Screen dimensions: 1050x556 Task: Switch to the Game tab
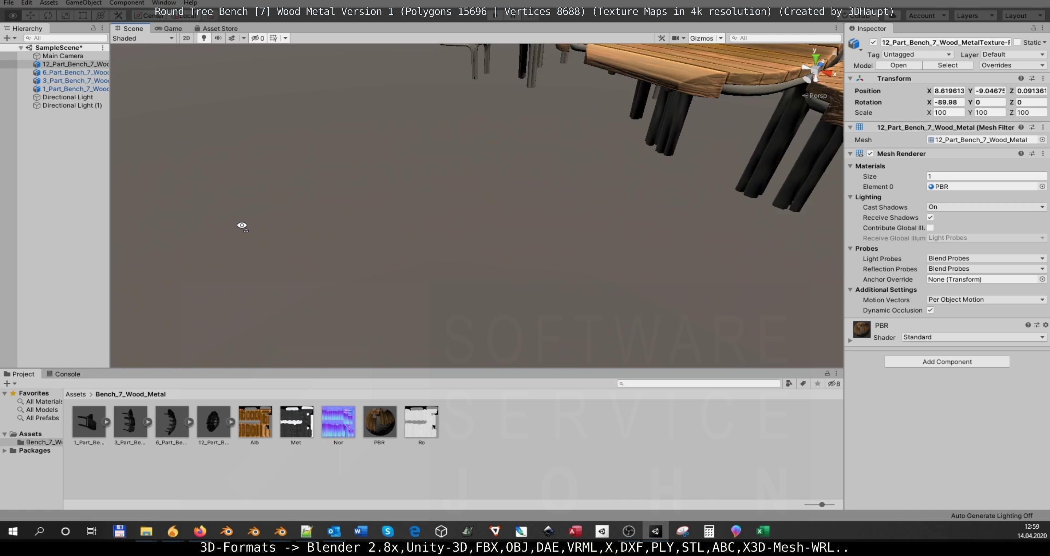[x=168, y=28]
